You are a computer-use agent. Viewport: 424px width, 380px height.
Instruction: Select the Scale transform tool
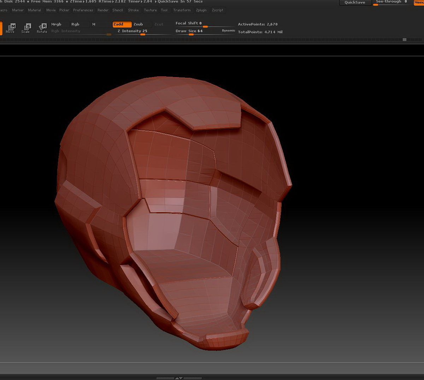(26, 28)
